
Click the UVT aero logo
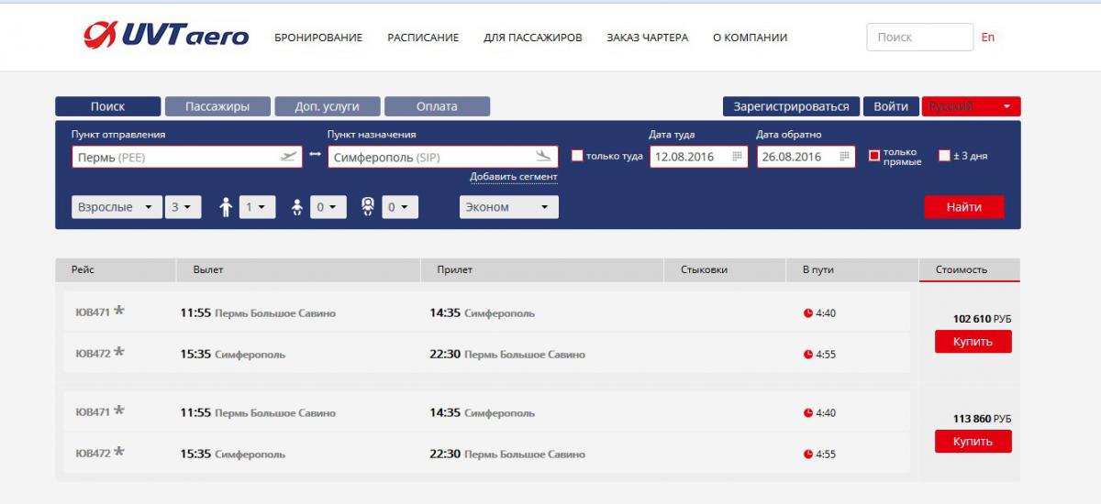coord(166,36)
